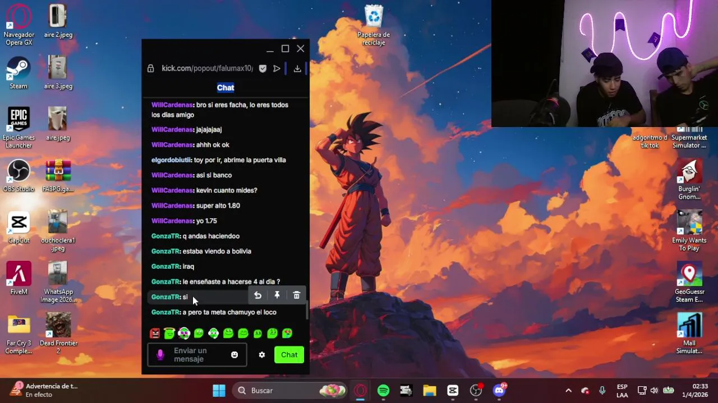Select Mall Simulator desktop shortcut
The height and width of the screenshot is (403, 718).
pos(689,334)
